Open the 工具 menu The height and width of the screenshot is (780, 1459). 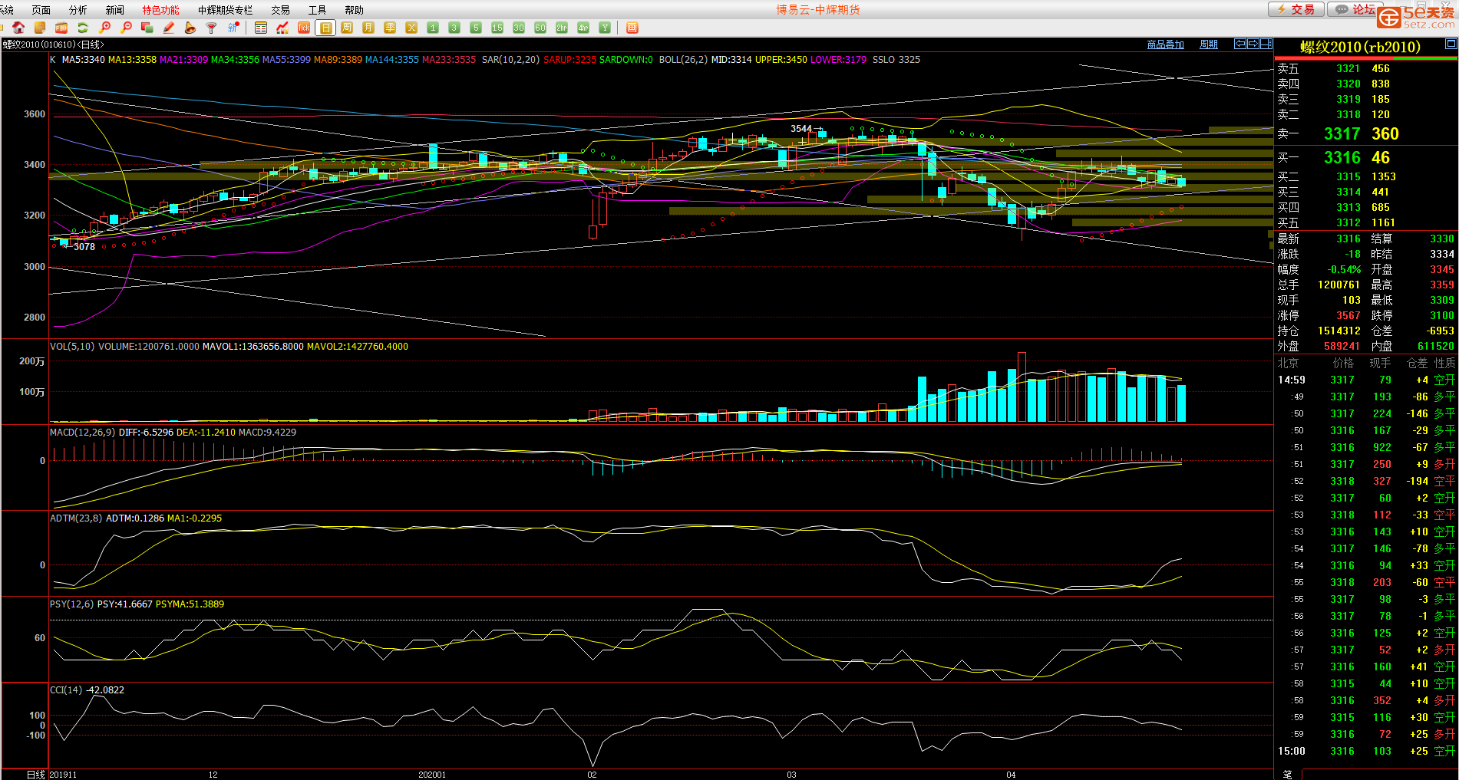(318, 10)
